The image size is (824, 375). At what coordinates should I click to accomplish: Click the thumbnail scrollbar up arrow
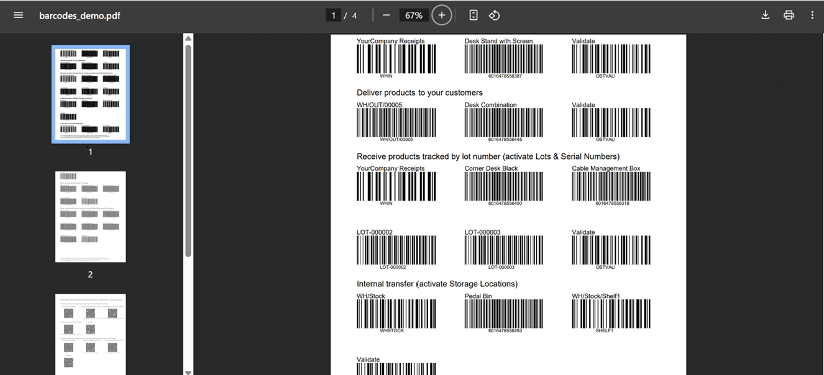coord(188,38)
